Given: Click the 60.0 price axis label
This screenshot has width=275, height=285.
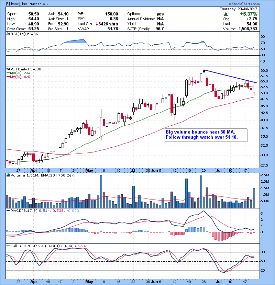Looking at the screenshot, I should pos(264,70).
